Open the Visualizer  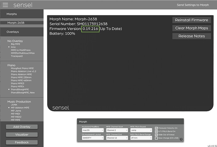point(22,134)
